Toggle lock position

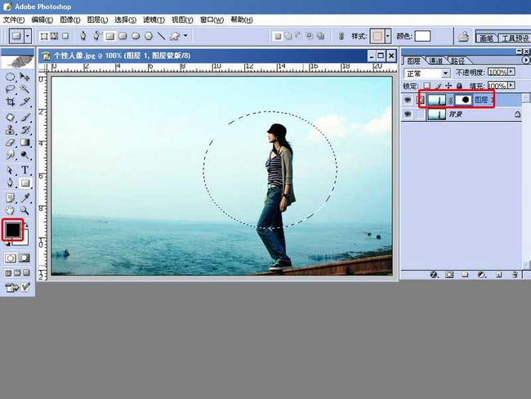(x=448, y=86)
